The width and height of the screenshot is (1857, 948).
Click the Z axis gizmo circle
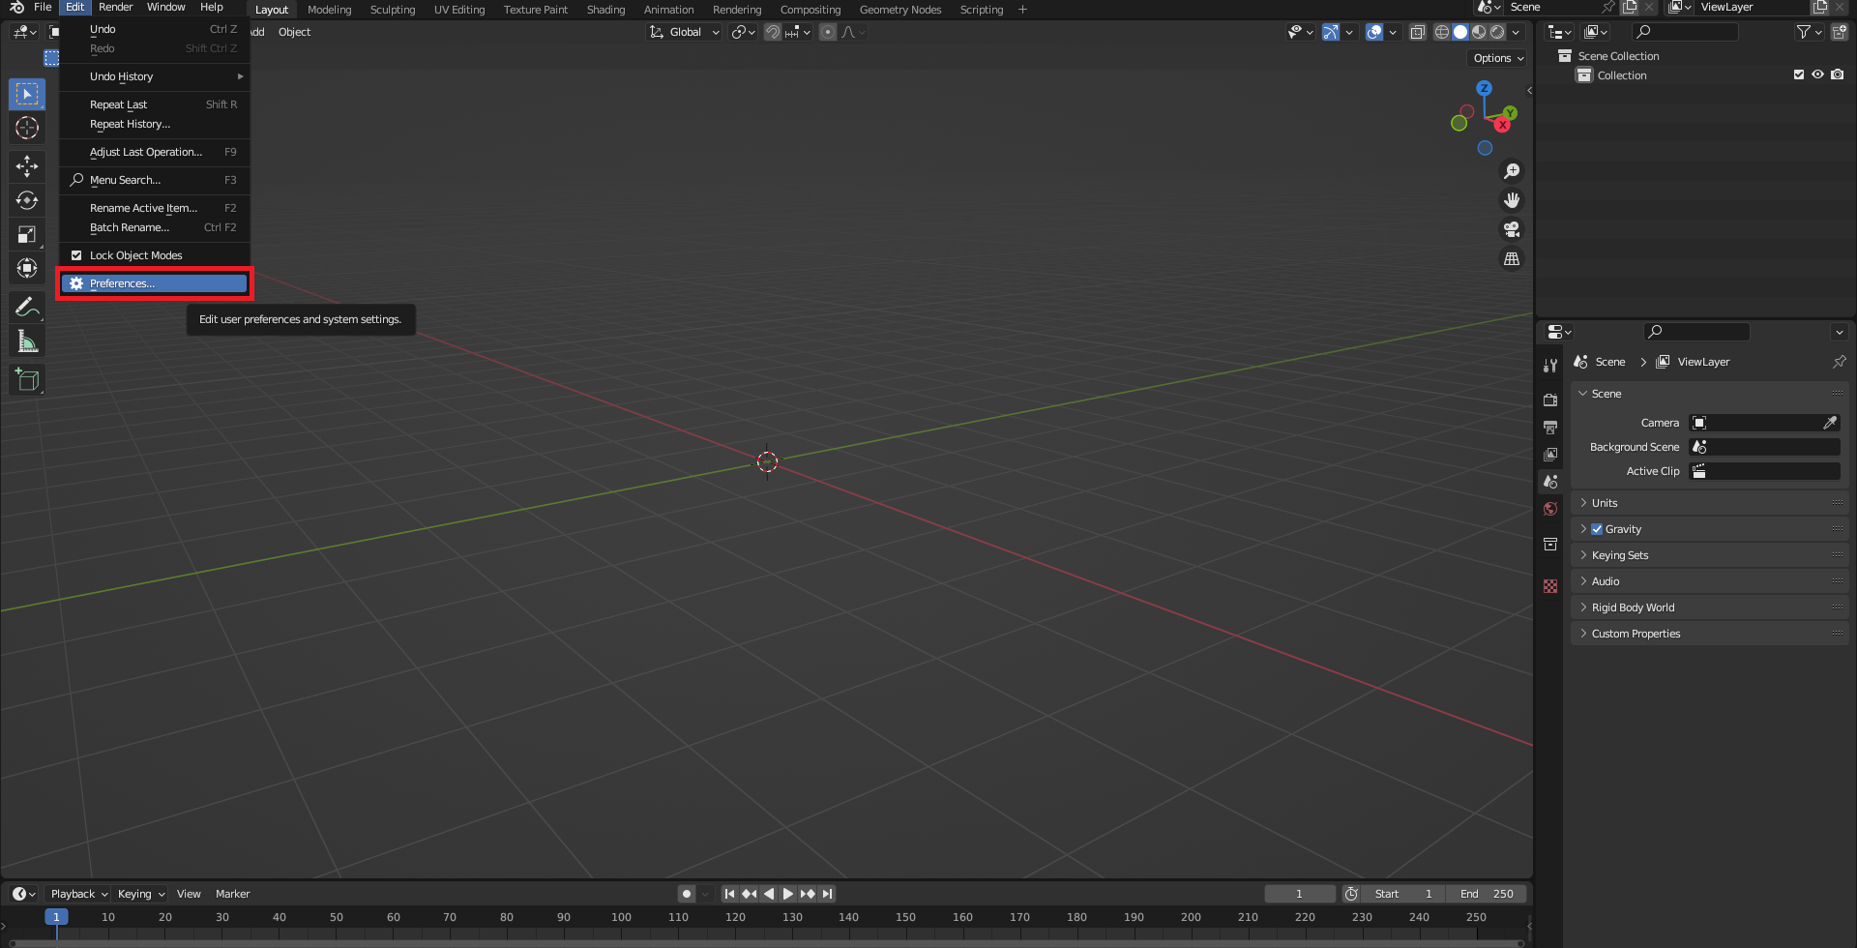click(1484, 88)
